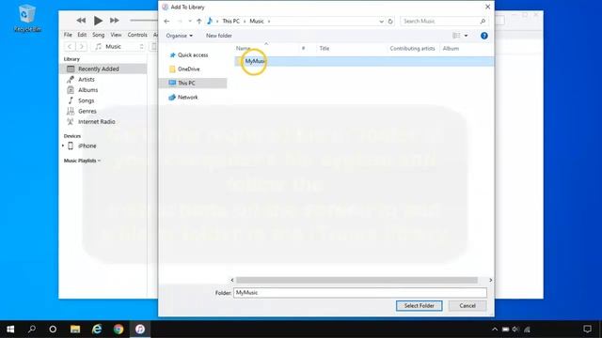Sort by the # column header
This screenshot has height=338, width=602.
coord(303,48)
